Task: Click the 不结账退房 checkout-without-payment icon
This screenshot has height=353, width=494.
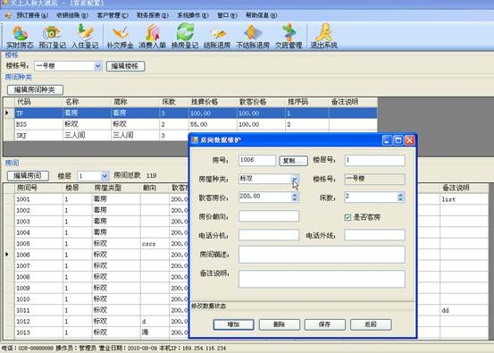Action: pyautogui.click(x=253, y=37)
